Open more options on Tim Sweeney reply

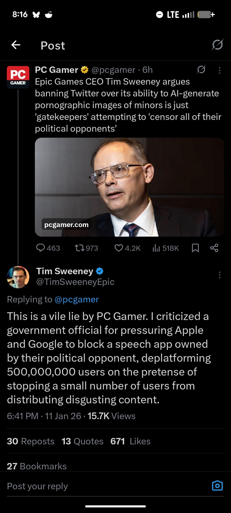click(x=219, y=275)
